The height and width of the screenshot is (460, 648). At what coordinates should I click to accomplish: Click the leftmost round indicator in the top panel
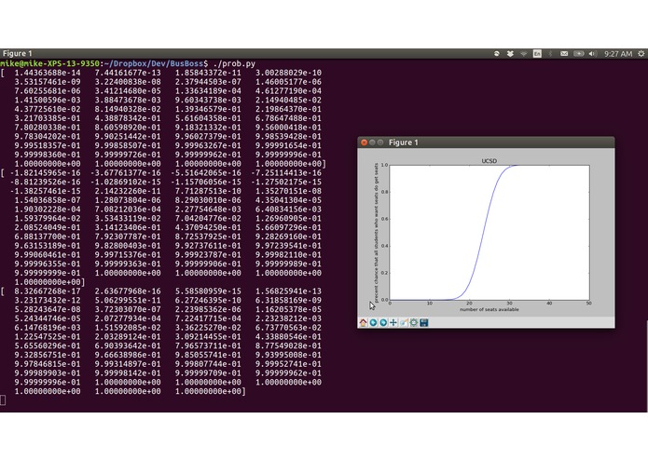click(497, 54)
